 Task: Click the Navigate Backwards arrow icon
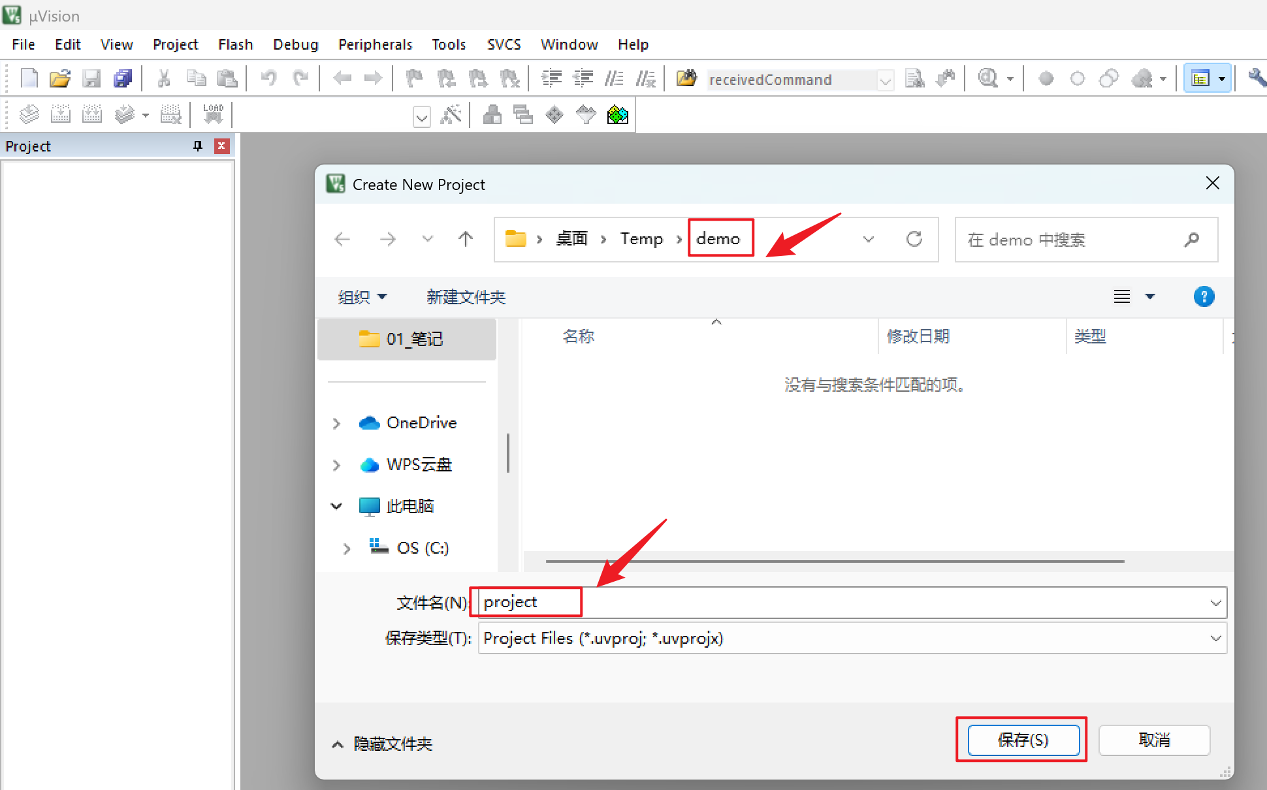click(x=342, y=79)
